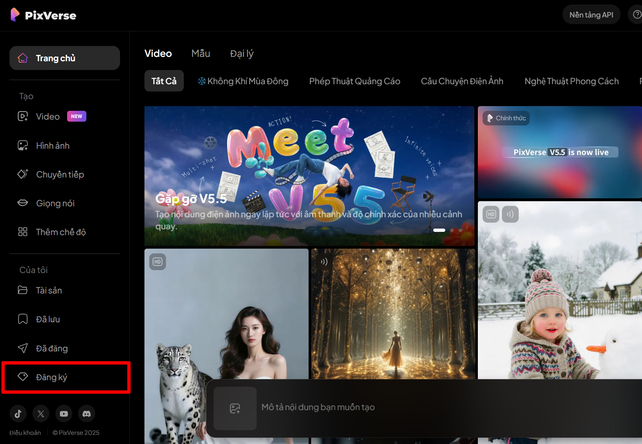Switch to the Mẫu tab

click(201, 54)
